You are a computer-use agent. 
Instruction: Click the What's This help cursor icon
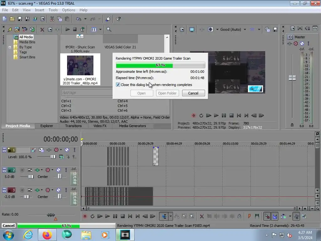click(118, 19)
